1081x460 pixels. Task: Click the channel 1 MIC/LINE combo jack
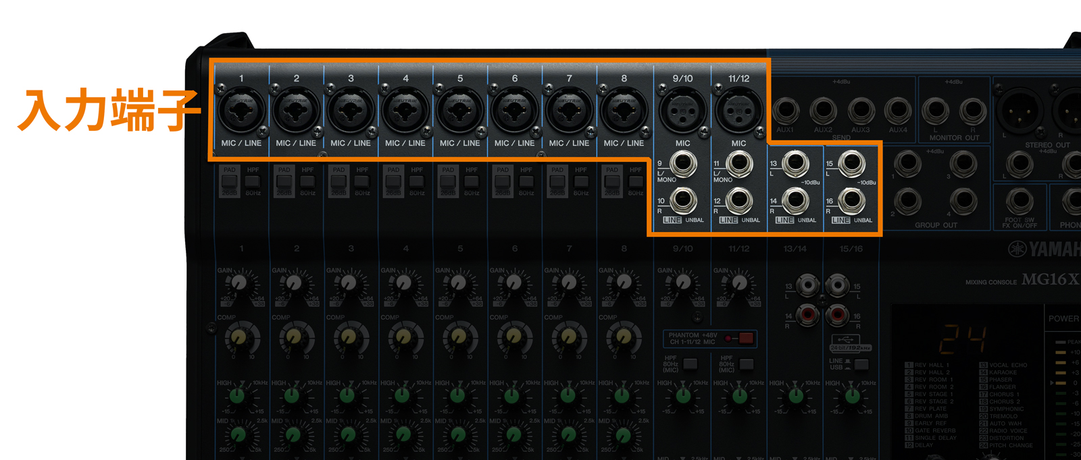click(241, 111)
